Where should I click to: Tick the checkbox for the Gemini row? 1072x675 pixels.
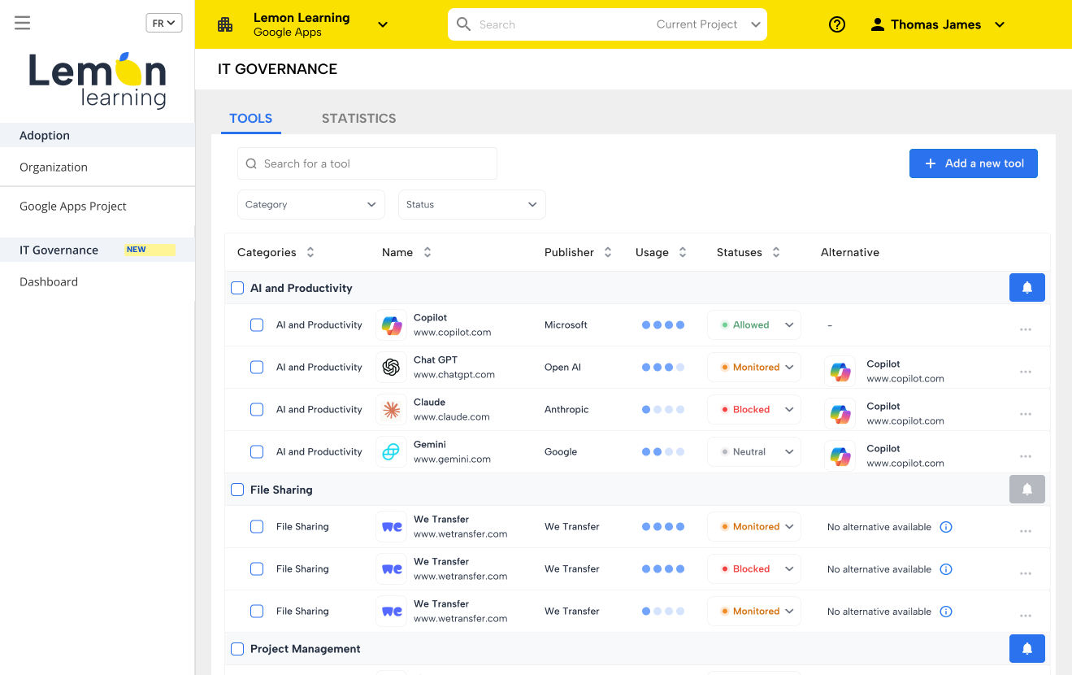pos(257,452)
